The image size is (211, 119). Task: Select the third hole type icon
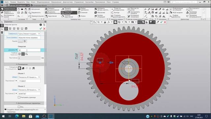click(x=14, y=29)
